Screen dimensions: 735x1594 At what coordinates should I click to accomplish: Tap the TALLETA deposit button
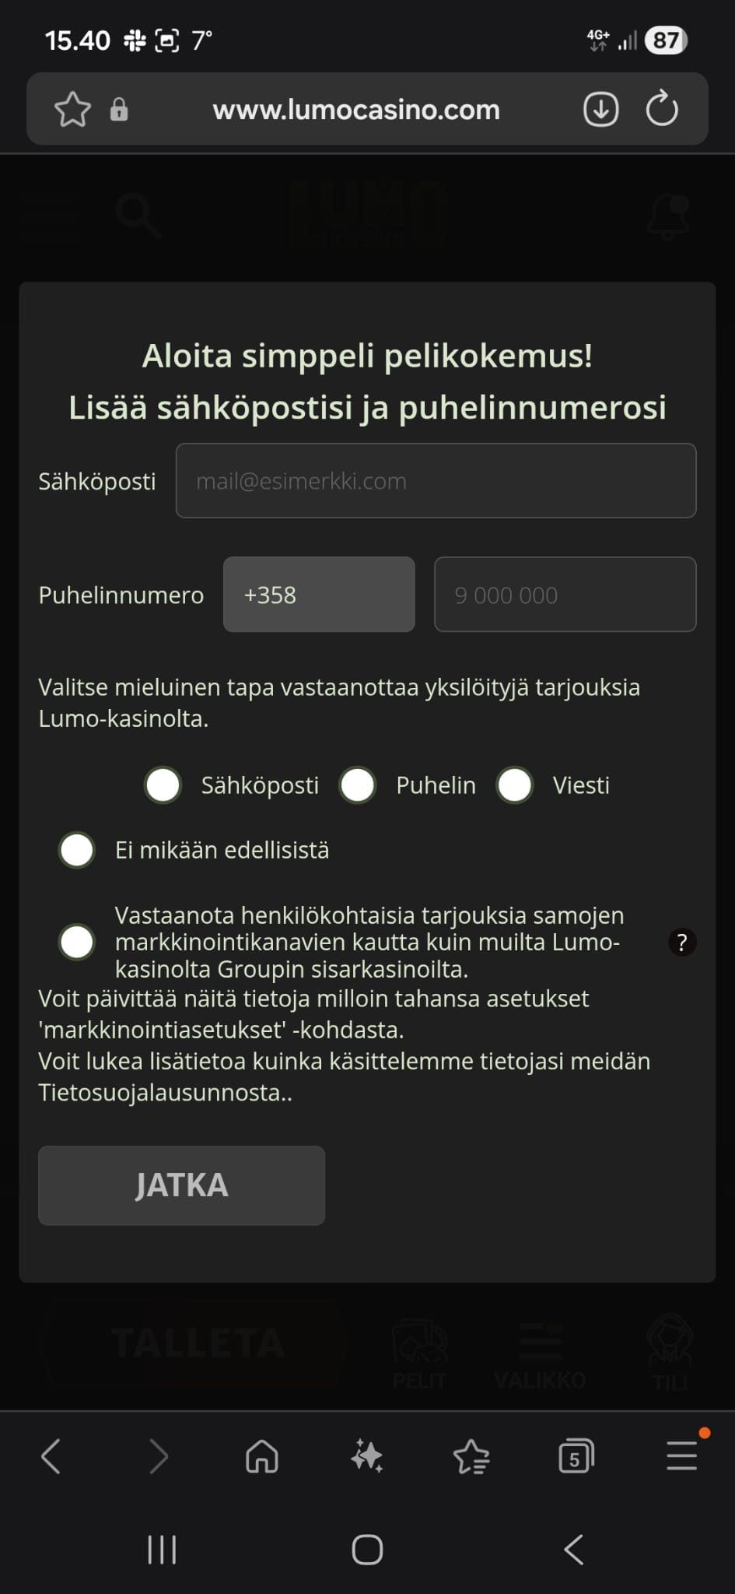coord(198,1339)
